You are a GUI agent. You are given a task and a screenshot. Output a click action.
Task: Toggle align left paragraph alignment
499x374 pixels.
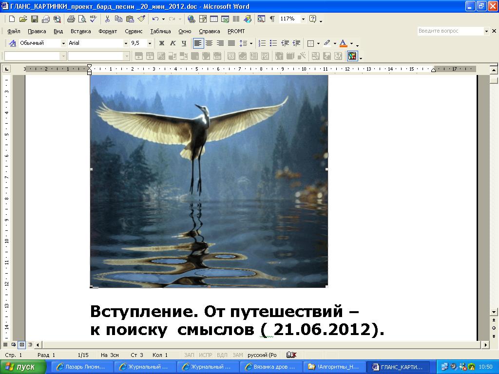(198, 43)
